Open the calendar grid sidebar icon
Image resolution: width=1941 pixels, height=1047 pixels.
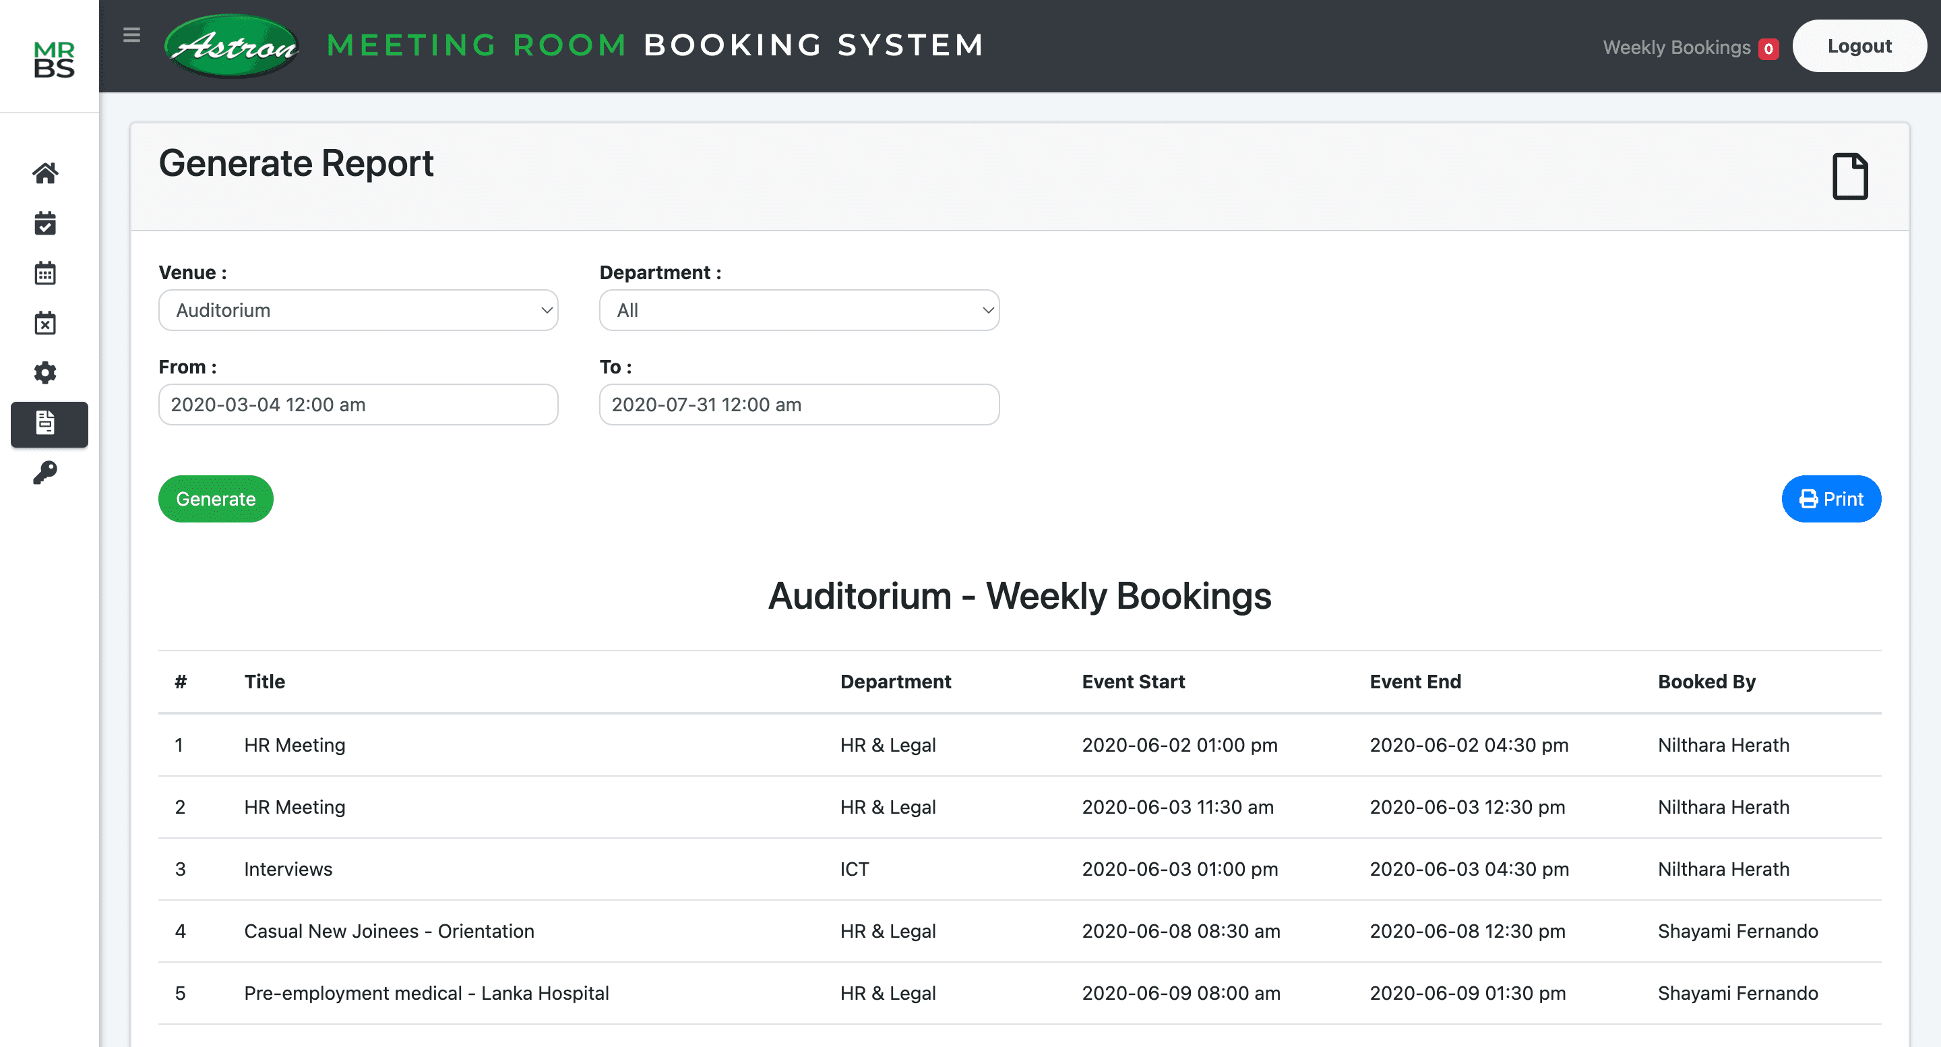(x=45, y=273)
